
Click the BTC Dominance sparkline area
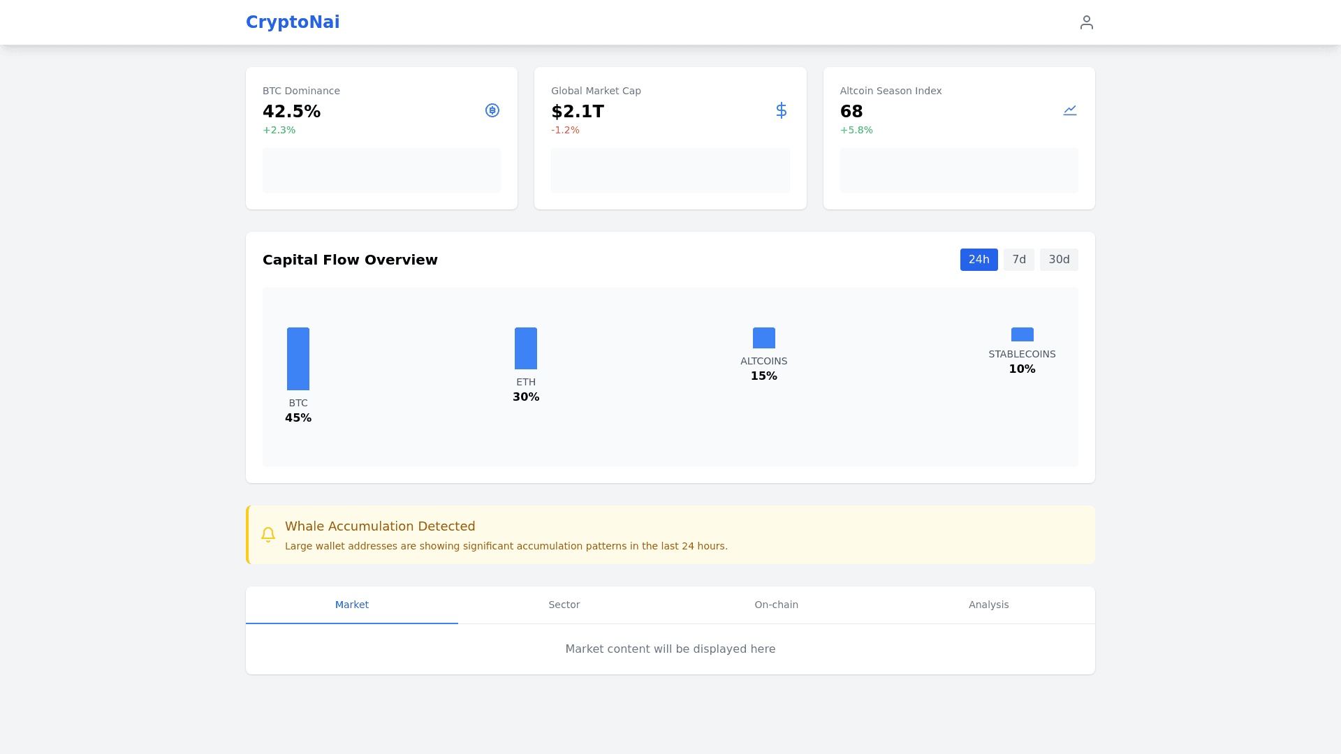click(381, 170)
